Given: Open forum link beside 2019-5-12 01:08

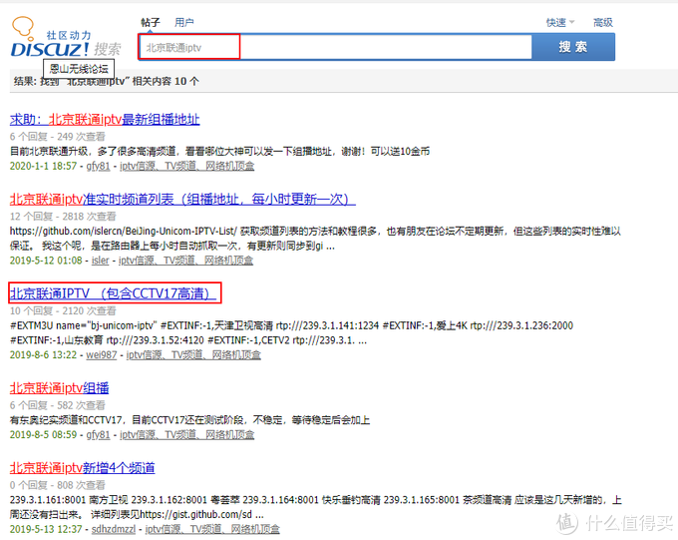Looking at the screenshot, I should tap(185, 261).
